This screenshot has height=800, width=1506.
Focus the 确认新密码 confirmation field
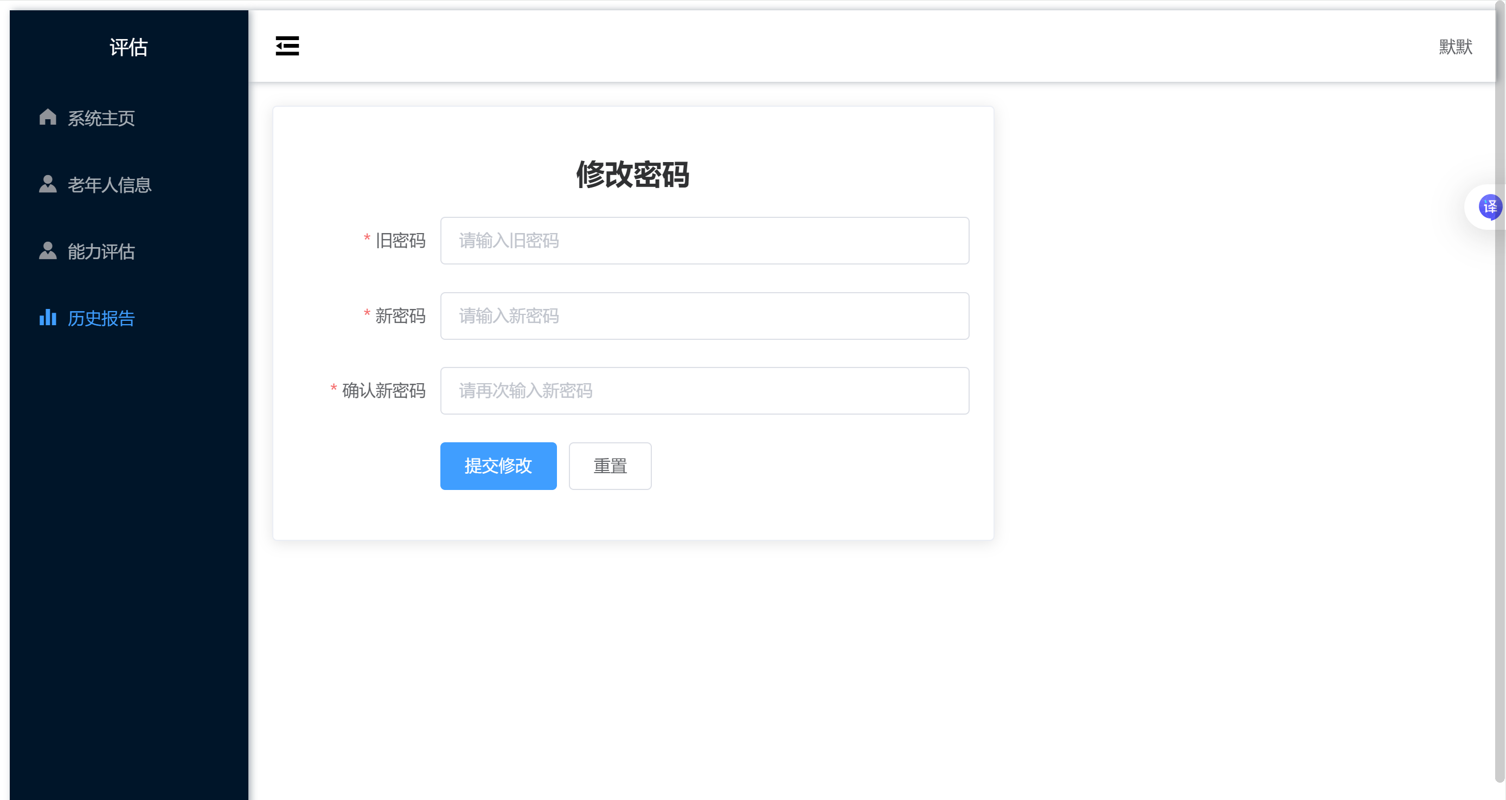(x=704, y=391)
